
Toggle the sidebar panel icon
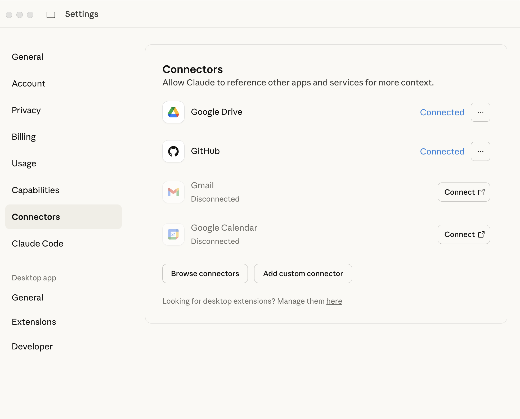click(x=51, y=15)
